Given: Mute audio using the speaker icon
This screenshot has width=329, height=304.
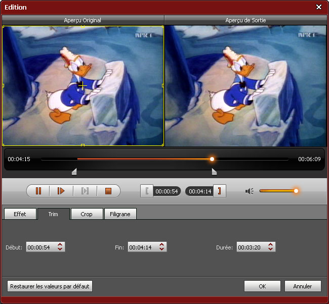Looking at the screenshot, I should click(x=249, y=191).
